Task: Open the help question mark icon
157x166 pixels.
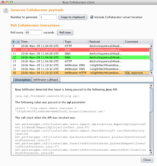Action: click(6, 11)
